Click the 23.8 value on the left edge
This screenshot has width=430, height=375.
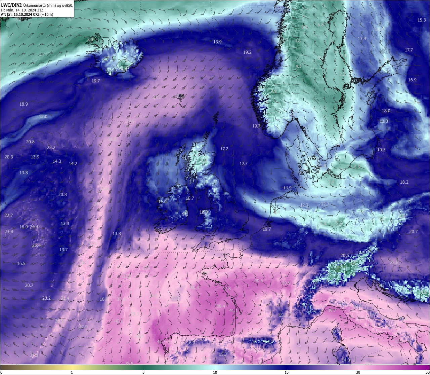click(9, 232)
